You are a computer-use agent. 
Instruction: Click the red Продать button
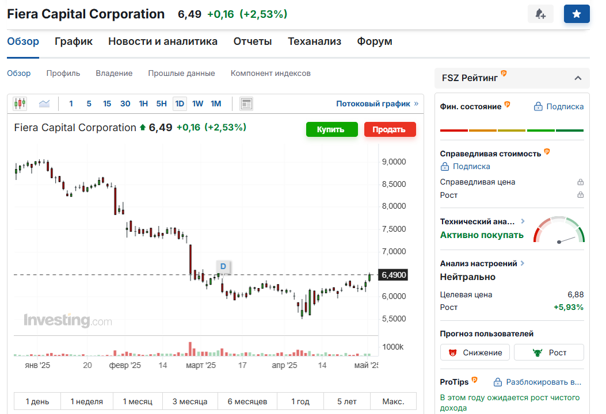[x=390, y=129]
